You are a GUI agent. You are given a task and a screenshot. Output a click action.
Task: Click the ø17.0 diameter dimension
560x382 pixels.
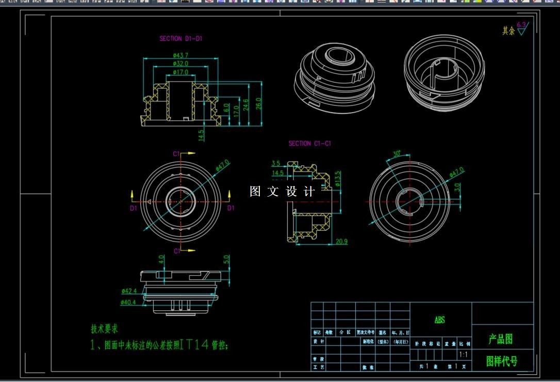click(x=180, y=72)
